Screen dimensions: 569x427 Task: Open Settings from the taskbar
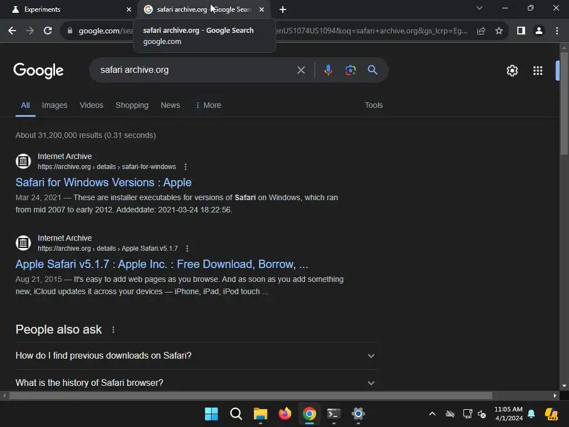click(x=358, y=414)
